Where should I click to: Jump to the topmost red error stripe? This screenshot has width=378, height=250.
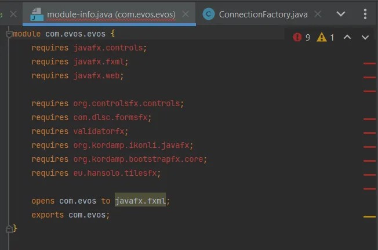click(x=369, y=64)
